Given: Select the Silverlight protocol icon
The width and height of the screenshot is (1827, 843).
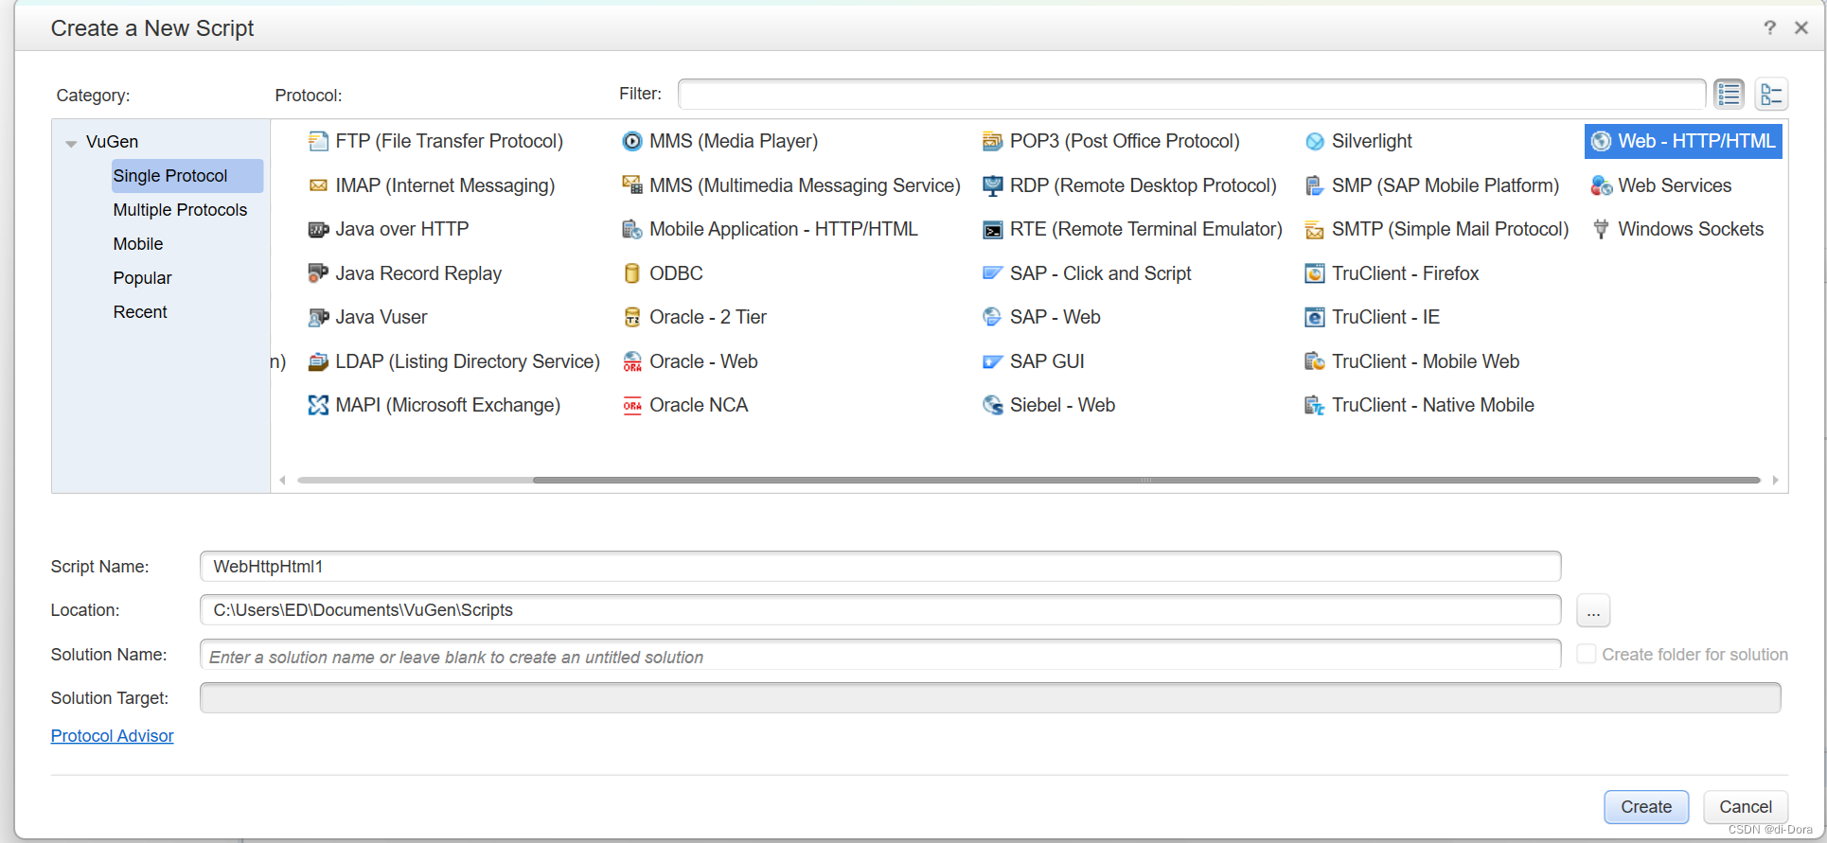Looking at the screenshot, I should pos(1315,142).
